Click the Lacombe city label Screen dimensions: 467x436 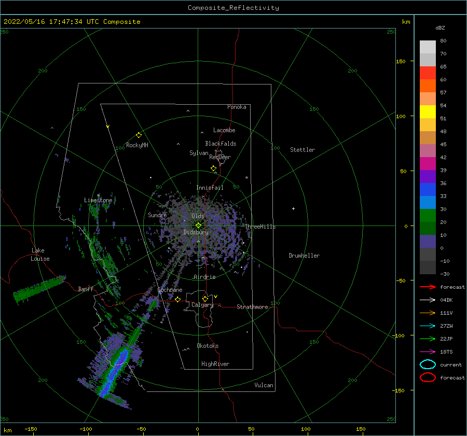(x=224, y=130)
